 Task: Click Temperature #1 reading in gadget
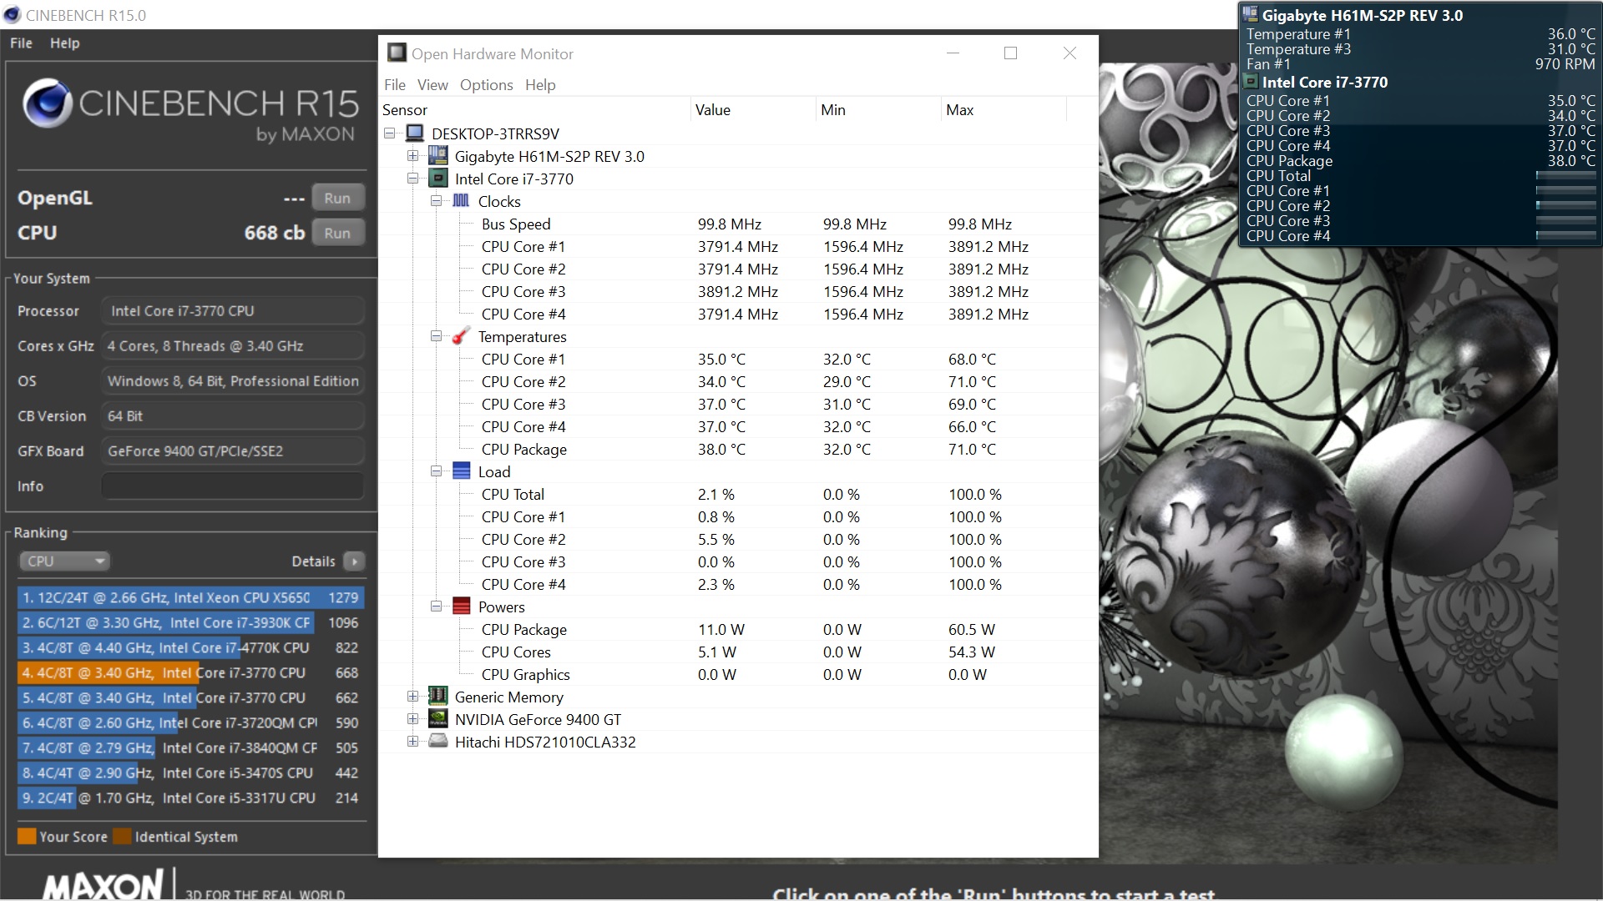point(1571,34)
